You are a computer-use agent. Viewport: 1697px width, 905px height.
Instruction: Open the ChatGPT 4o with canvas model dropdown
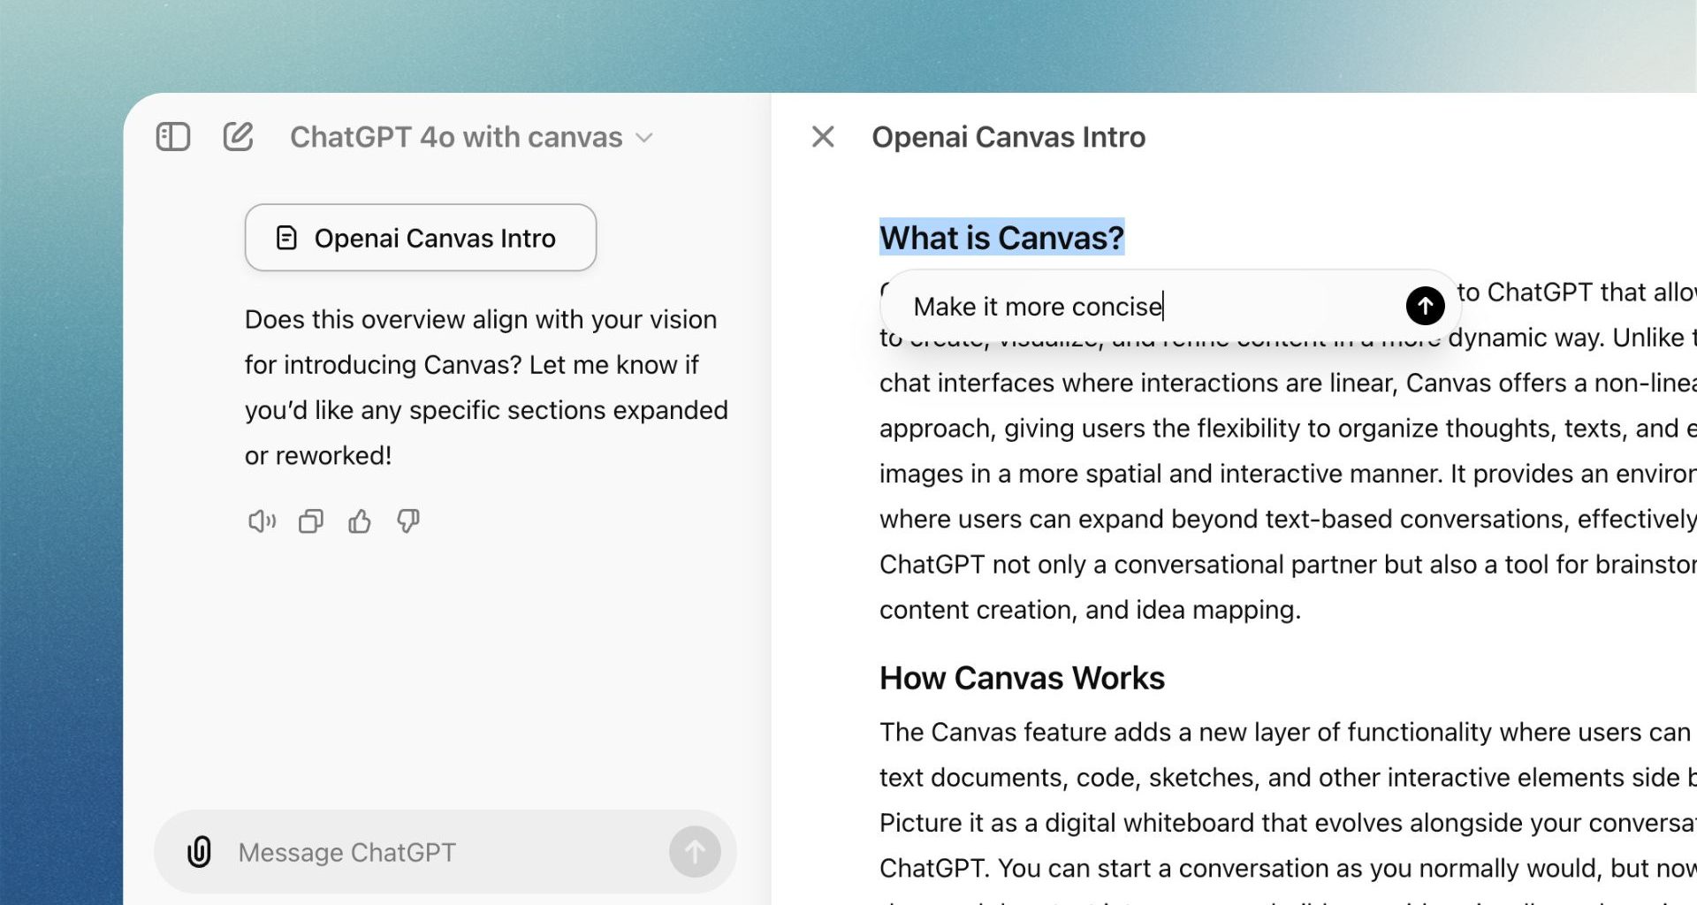tap(456, 137)
